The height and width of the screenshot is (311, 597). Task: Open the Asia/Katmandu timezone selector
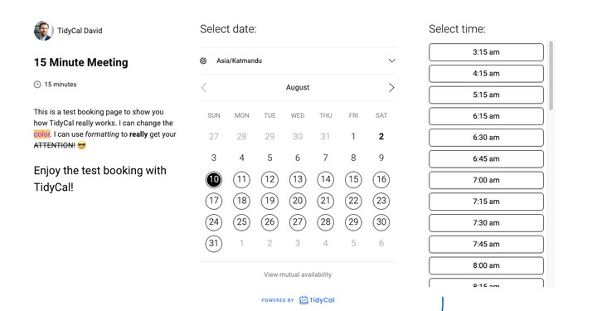point(298,61)
